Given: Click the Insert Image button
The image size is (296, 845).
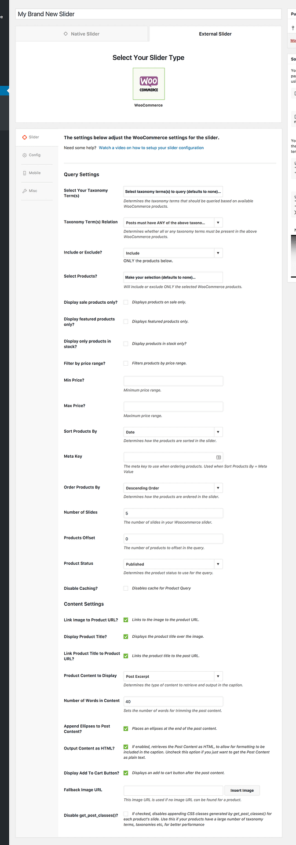Looking at the screenshot, I should point(242,790).
